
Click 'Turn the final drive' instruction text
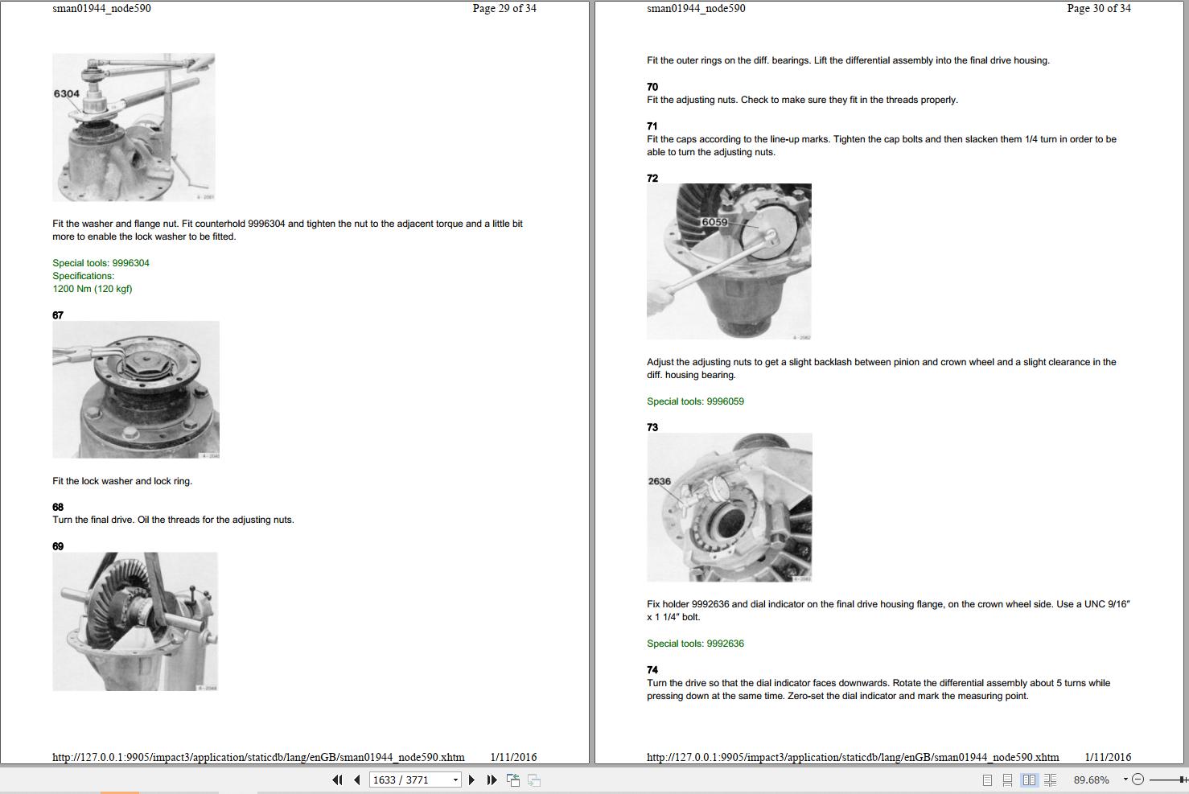(173, 520)
